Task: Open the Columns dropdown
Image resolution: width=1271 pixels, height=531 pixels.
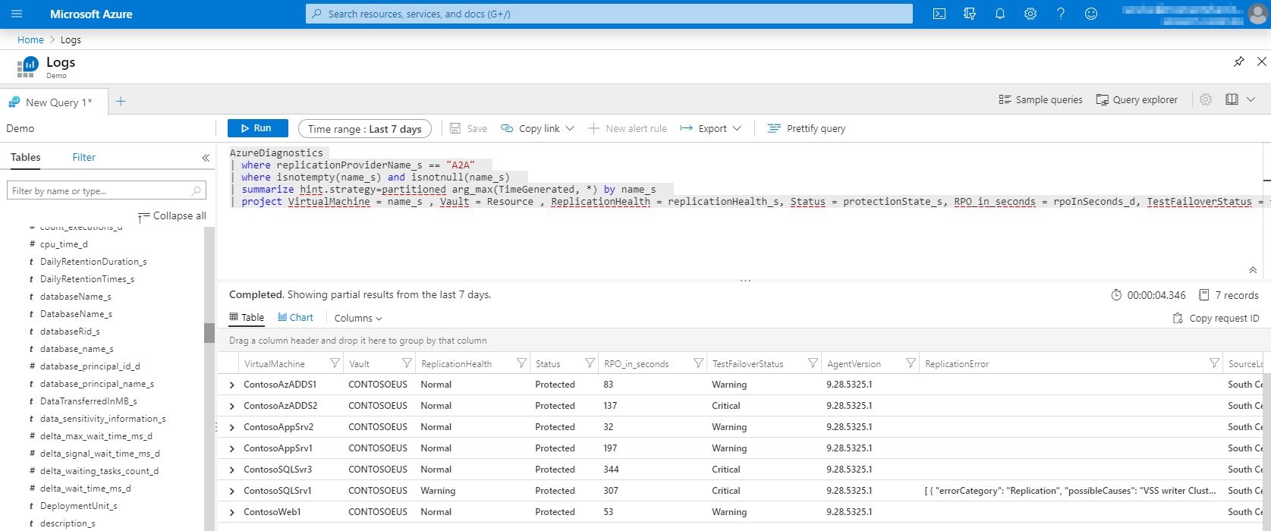Action: (x=358, y=318)
